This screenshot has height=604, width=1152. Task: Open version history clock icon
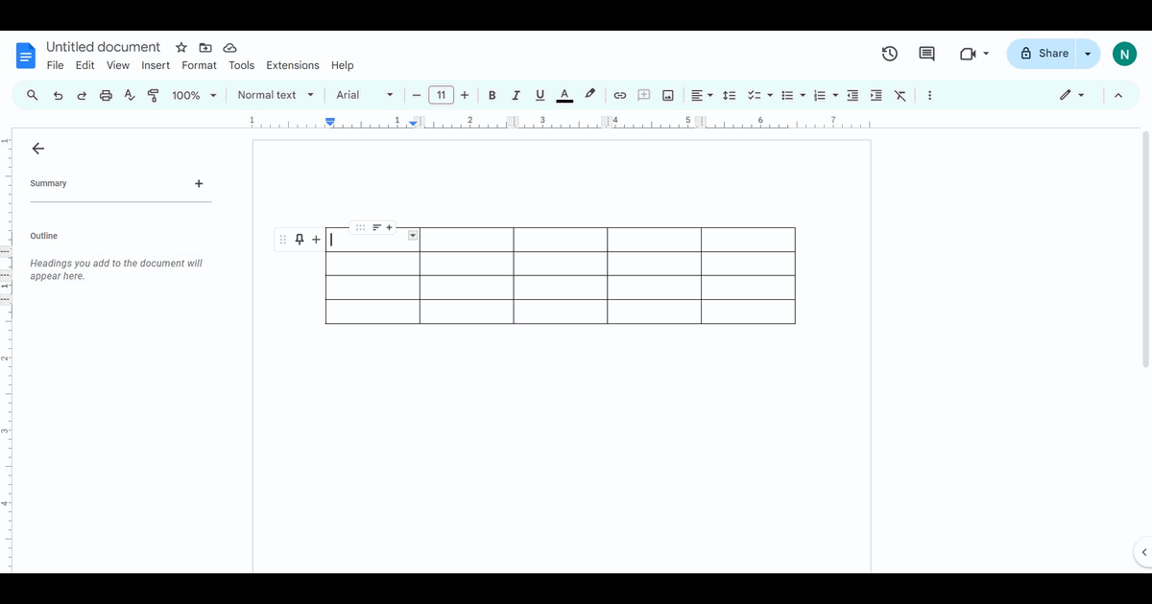[890, 54]
